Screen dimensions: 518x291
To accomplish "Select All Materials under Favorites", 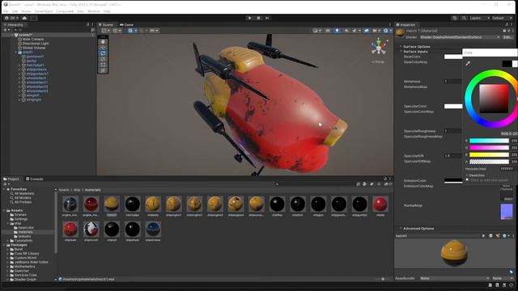I will 24,193.
